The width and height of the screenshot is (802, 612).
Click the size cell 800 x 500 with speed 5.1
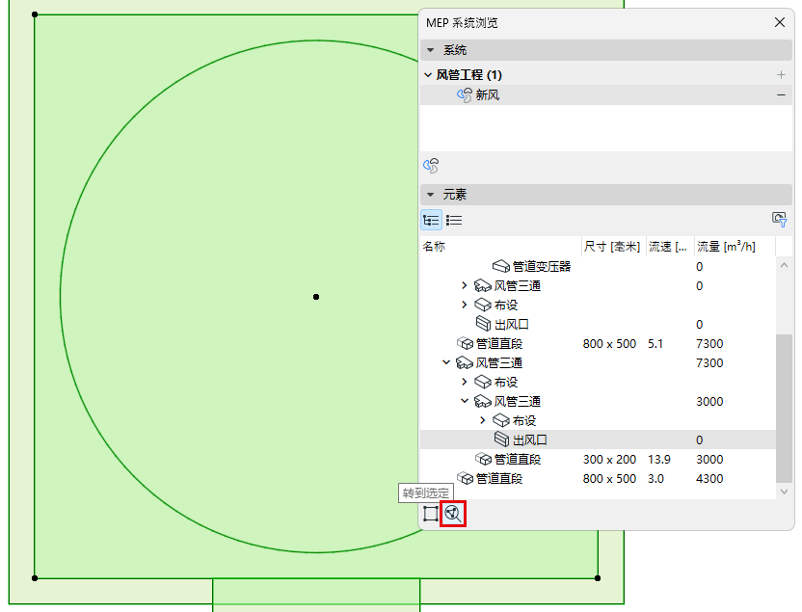click(609, 343)
